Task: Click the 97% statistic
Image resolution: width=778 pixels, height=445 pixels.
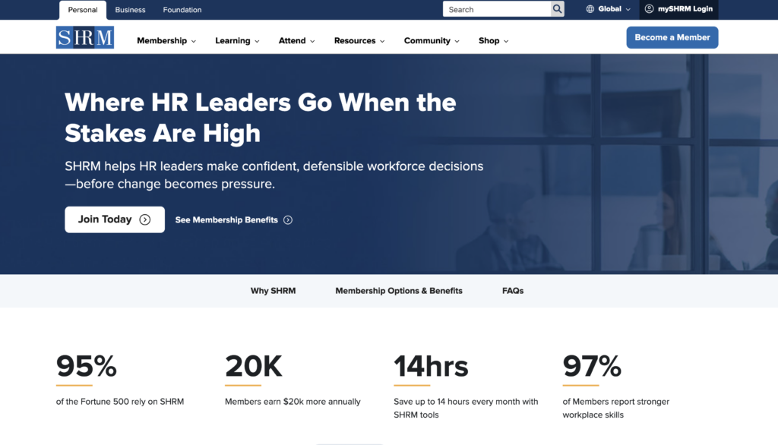Action: pyautogui.click(x=591, y=366)
